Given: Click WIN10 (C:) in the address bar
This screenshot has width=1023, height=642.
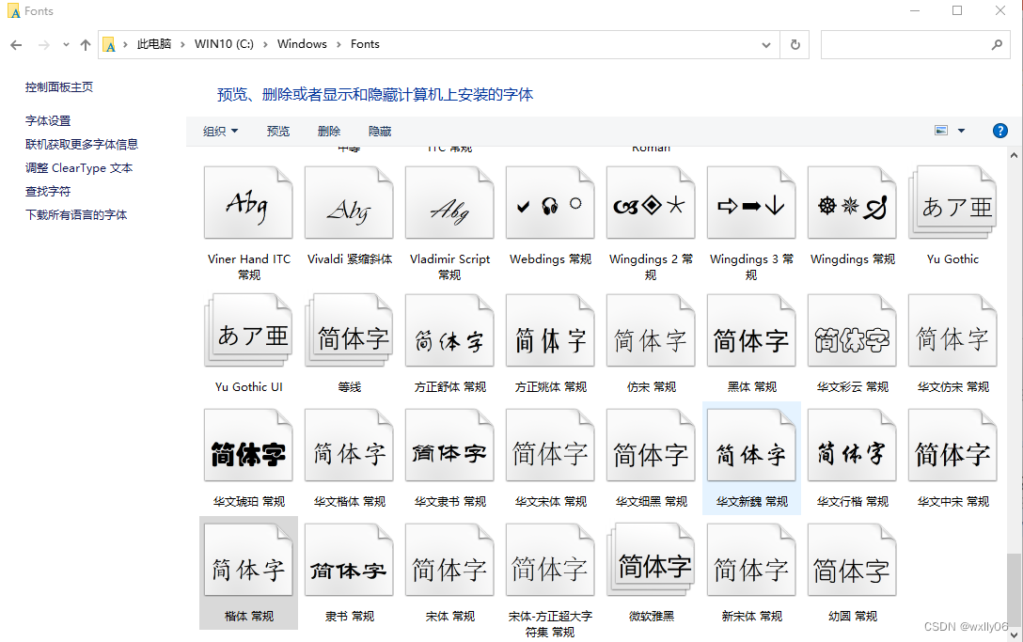Looking at the screenshot, I should (x=224, y=44).
